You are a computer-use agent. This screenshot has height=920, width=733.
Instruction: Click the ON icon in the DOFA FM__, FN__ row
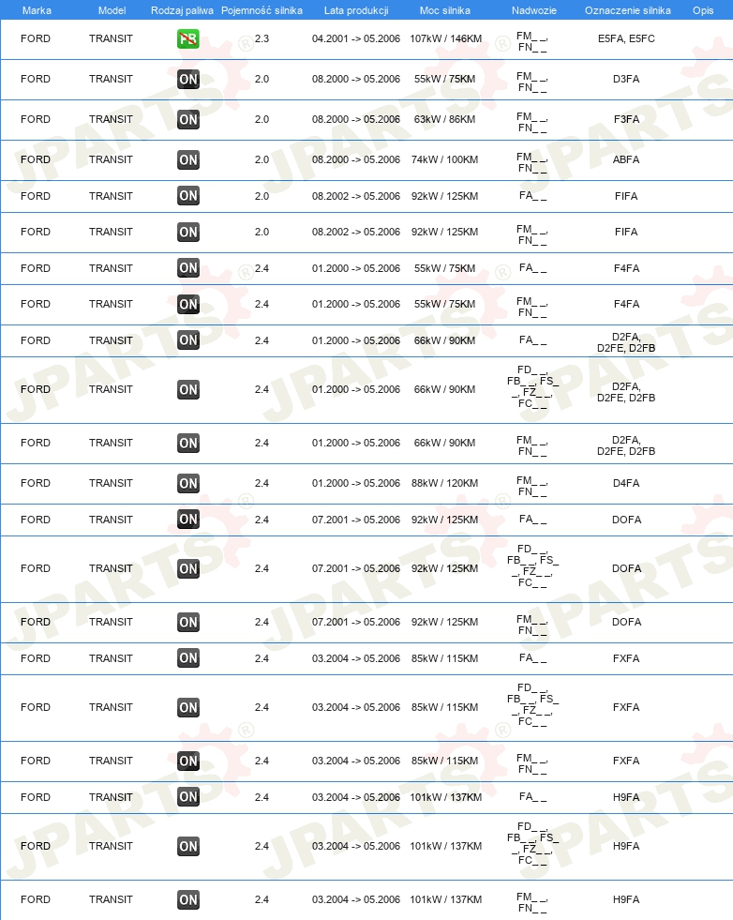[x=188, y=622]
